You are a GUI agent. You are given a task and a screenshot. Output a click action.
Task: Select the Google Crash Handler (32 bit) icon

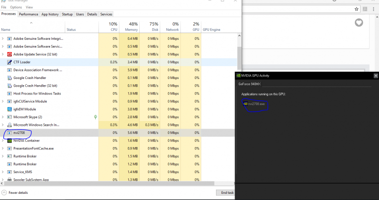[x=9, y=86]
